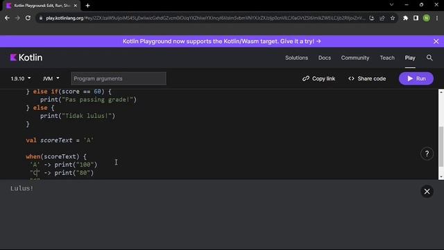
Task: Go forward with browser forward arrow
Action: (17, 18)
